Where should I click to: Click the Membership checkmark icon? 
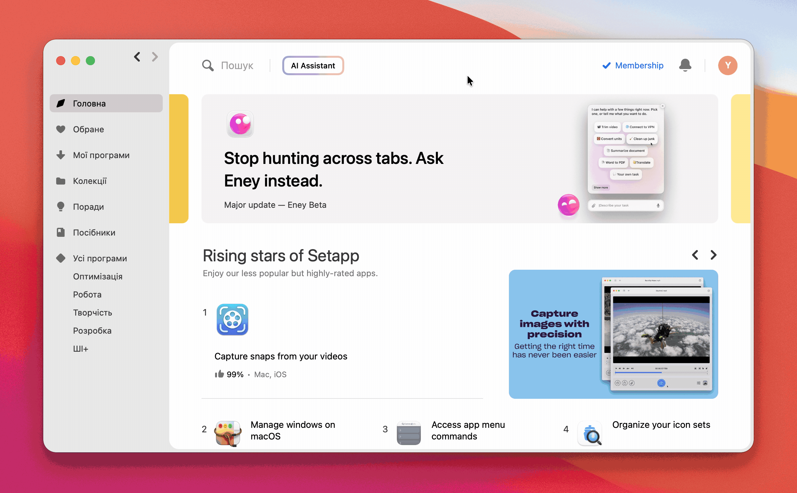[x=606, y=65]
